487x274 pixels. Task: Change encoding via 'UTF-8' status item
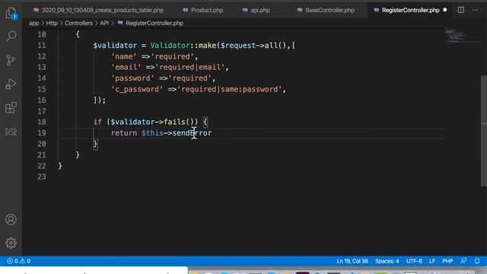click(414, 261)
